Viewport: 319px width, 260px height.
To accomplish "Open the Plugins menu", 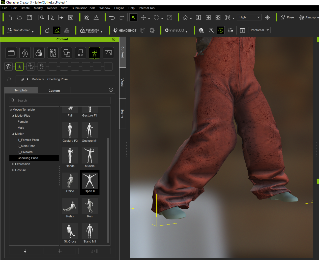I will [x=119, y=8].
